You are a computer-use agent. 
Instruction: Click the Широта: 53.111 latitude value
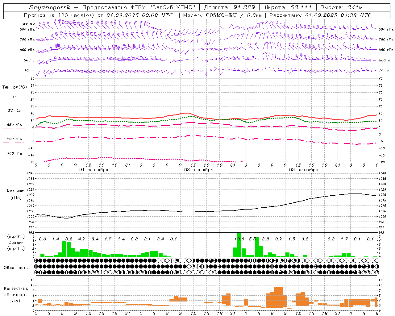click(x=287, y=7)
